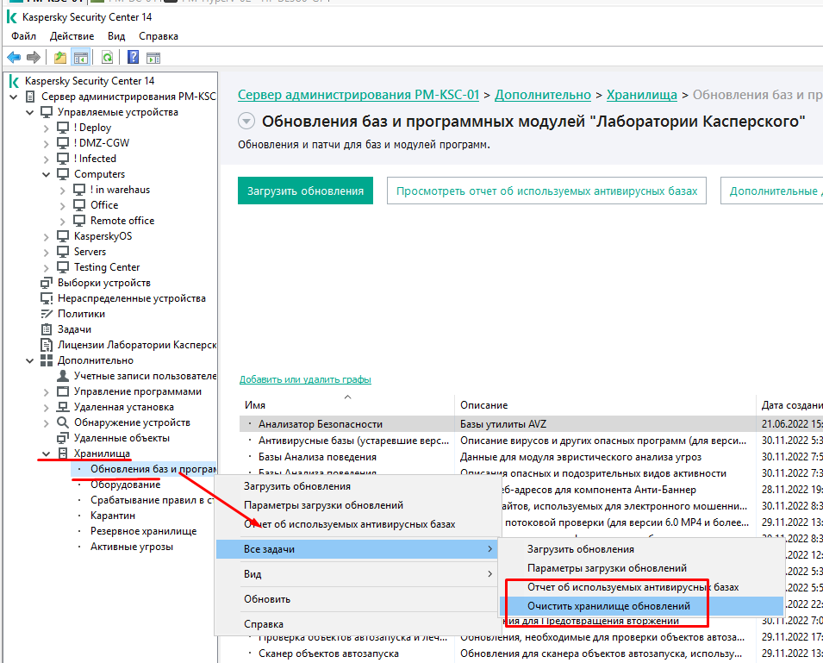823x663 pixels.
Task: Select the Remote office tree item
Action: pyautogui.click(x=122, y=221)
